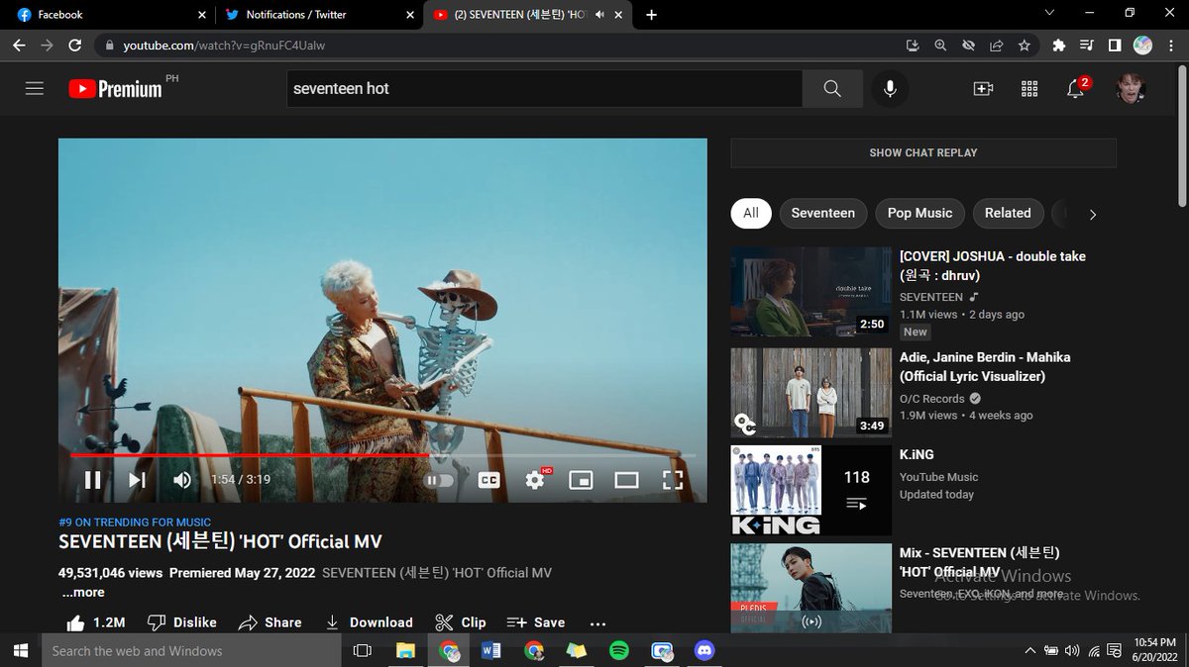The image size is (1189, 667).
Task: Open more actions three-dot menu
Action: pyautogui.click(x=597, y=622)
